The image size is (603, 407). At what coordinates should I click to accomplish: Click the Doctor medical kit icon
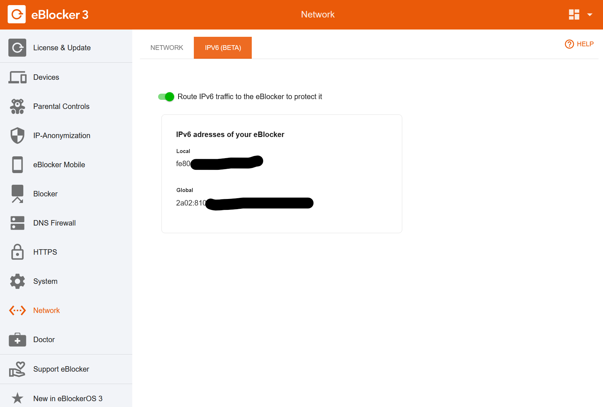pos(17,340)
